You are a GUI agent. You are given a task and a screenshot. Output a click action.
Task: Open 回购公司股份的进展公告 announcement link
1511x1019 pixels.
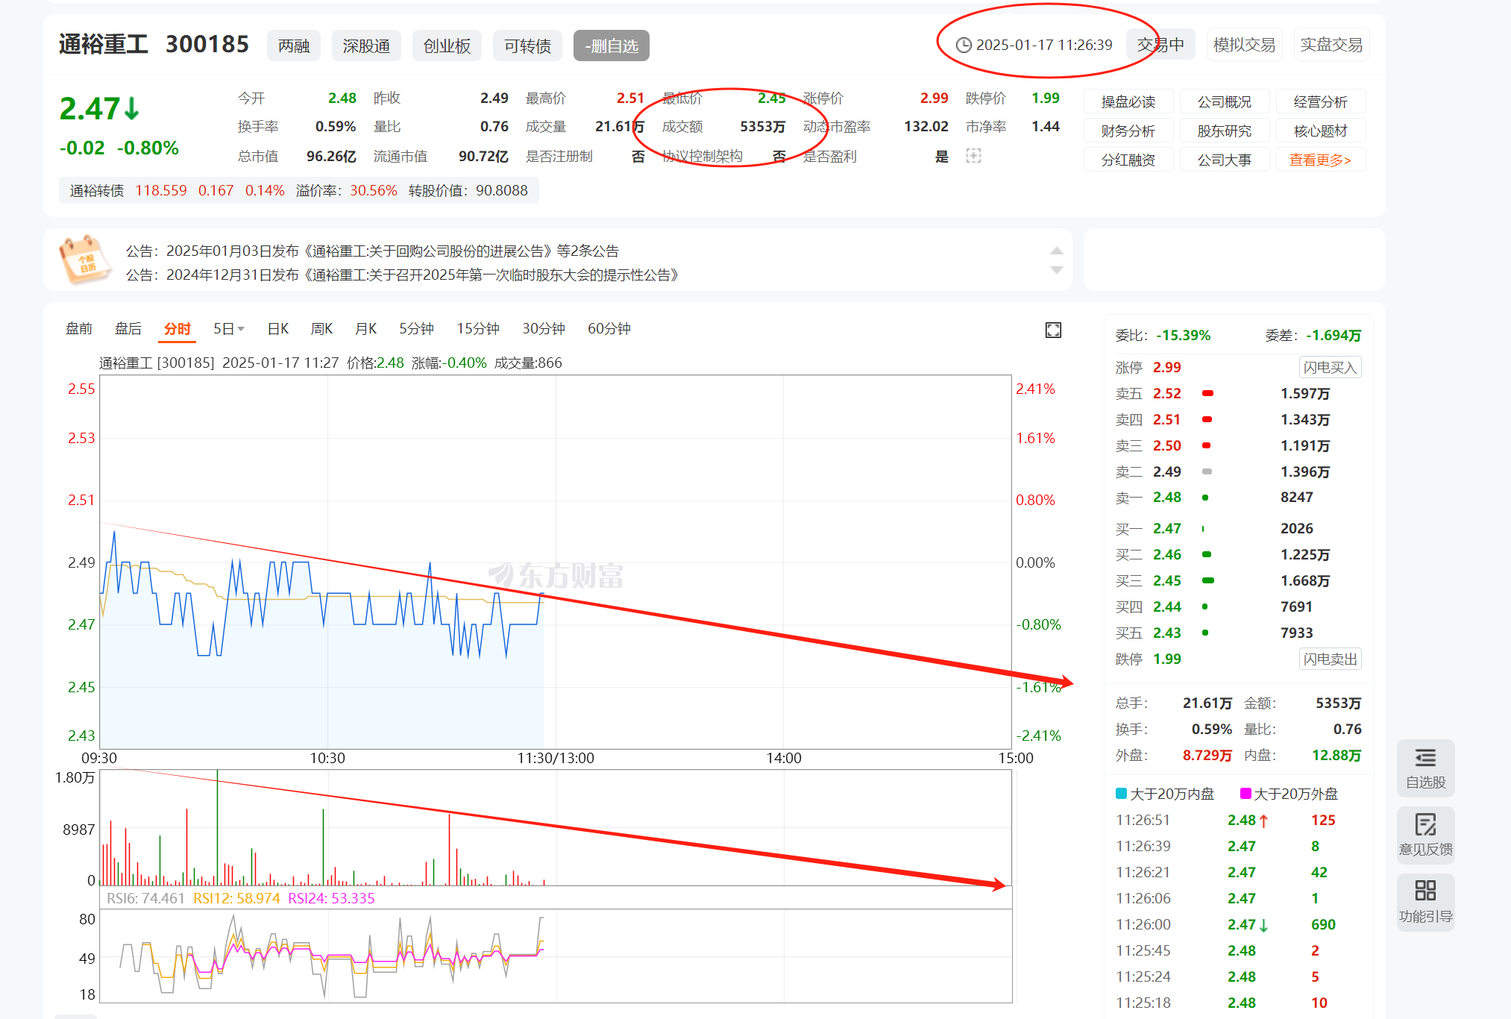(x=429, y=251)
